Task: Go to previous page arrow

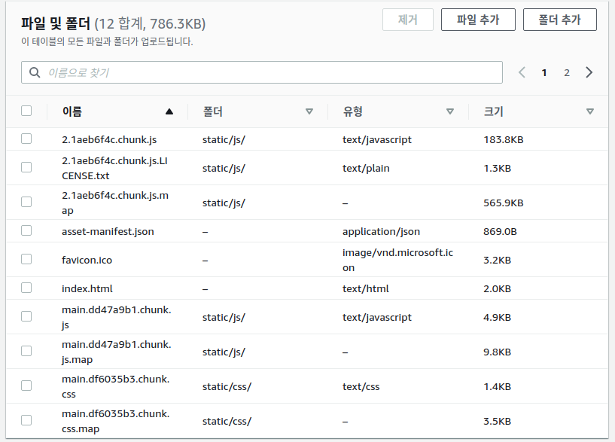Action: click(x=522, y=72)
